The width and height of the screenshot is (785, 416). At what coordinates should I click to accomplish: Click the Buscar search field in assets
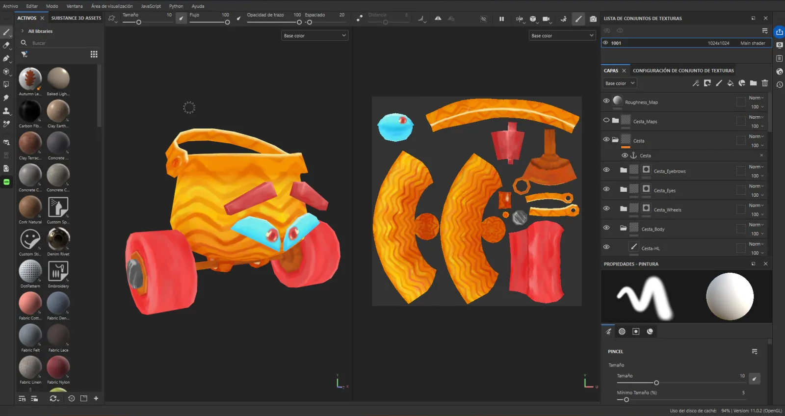click(59, 43)
